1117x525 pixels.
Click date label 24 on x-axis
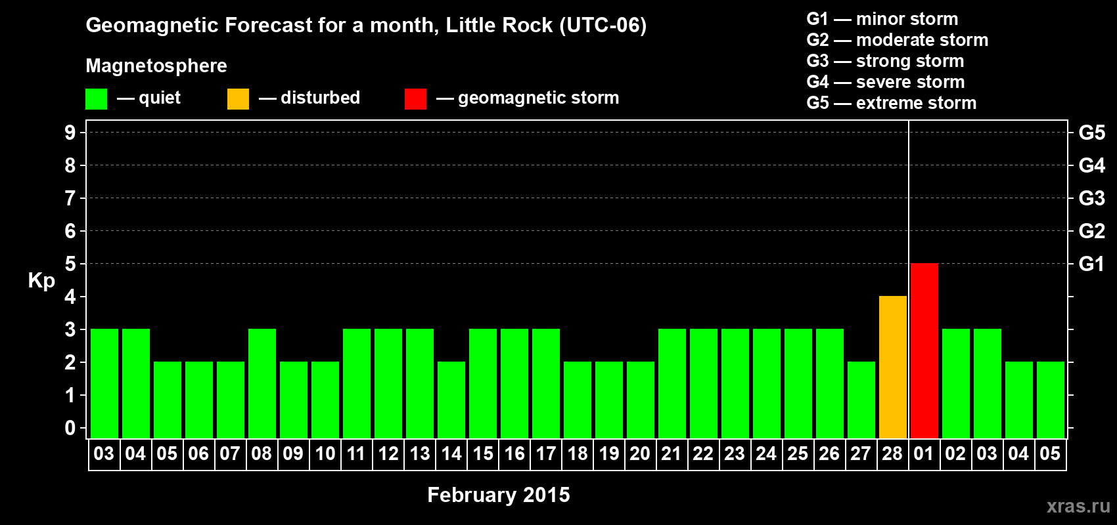pyautogui.click(x=766, y=453)
